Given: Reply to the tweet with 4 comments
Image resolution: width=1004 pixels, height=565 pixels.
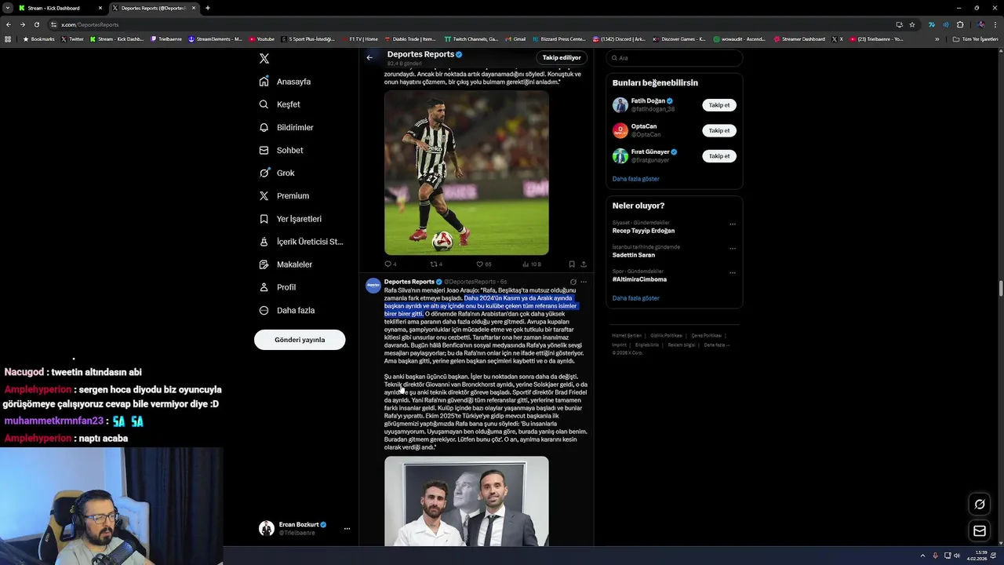Looking at the screenshot, I should pos(390,264).
